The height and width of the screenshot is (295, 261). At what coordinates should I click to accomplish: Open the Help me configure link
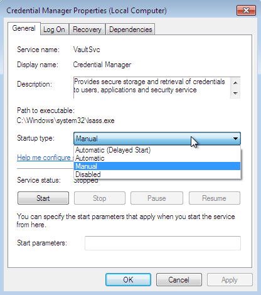45,158
